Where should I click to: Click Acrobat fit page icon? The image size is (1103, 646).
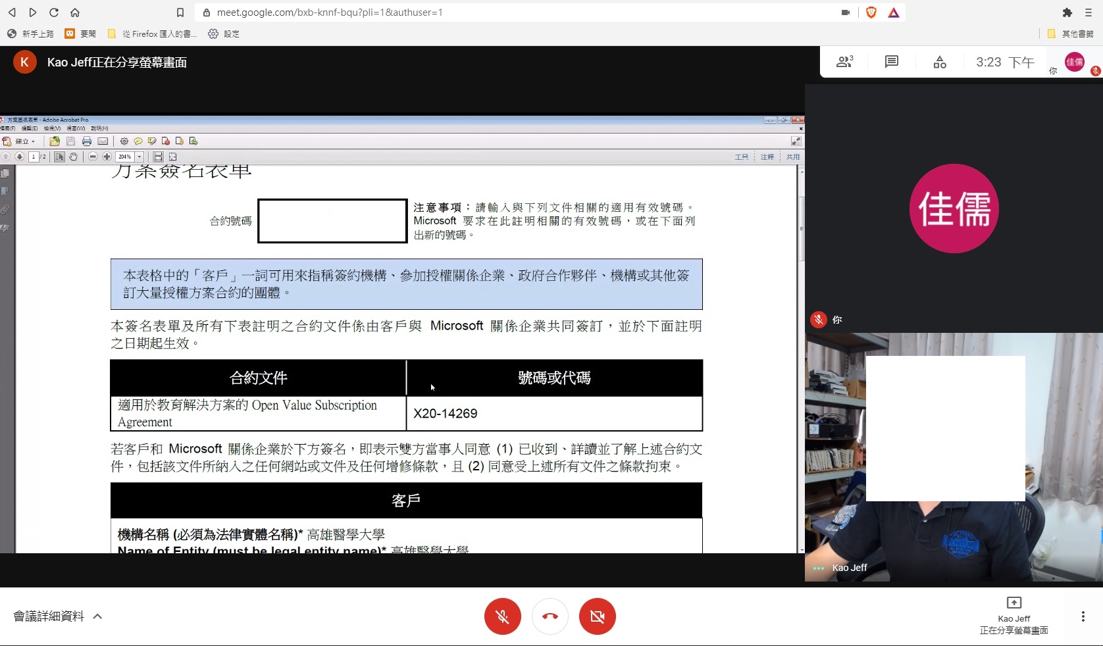click(x=173, y=157)
